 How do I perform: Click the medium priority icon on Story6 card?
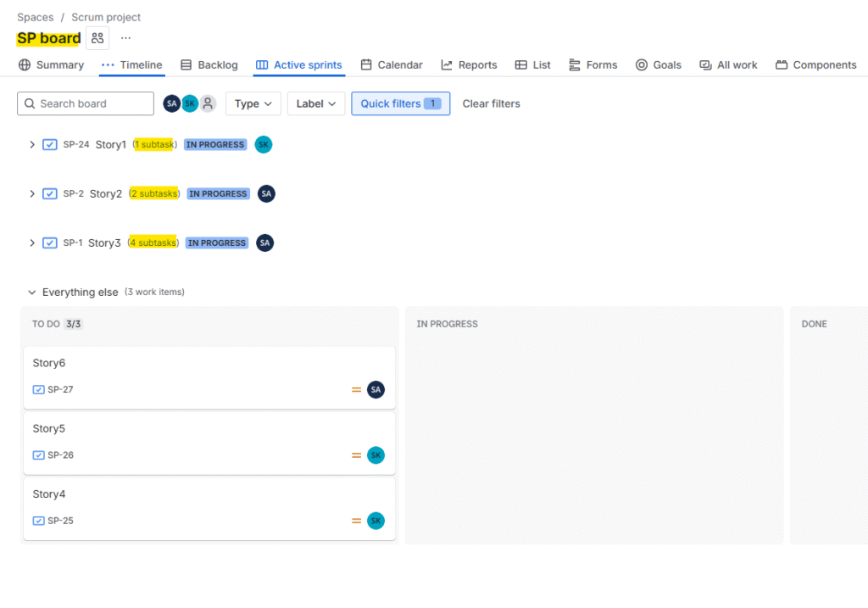pyautogui.click(x=357, y=390)
